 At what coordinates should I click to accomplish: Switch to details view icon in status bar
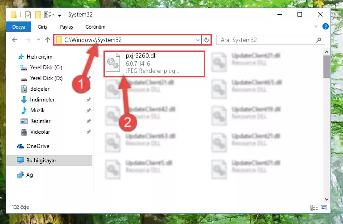[x=314, y=207]
